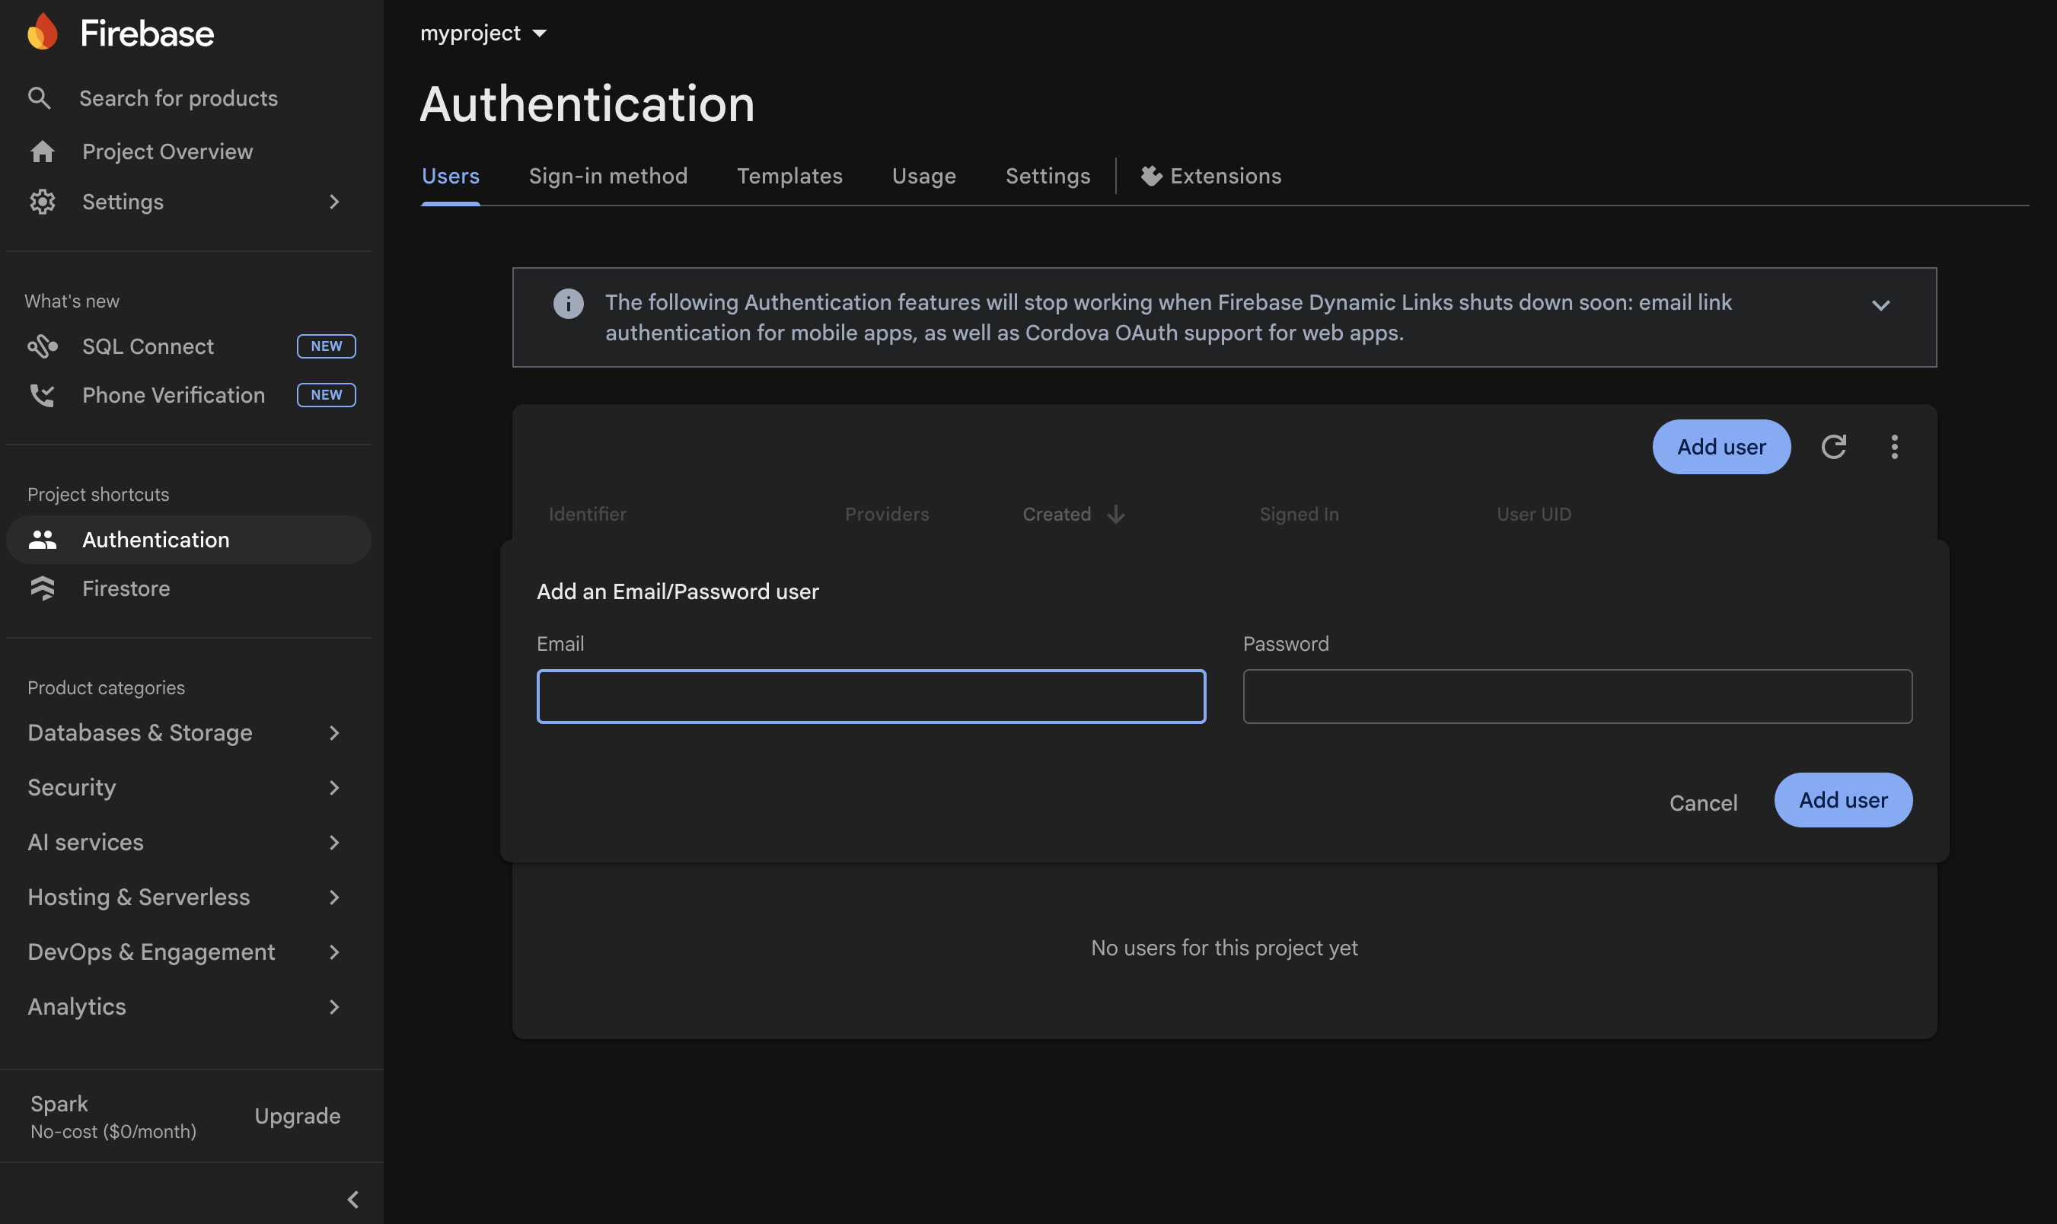Click the info icon in the banner
2057x1224 pixels.
point(568,304)
